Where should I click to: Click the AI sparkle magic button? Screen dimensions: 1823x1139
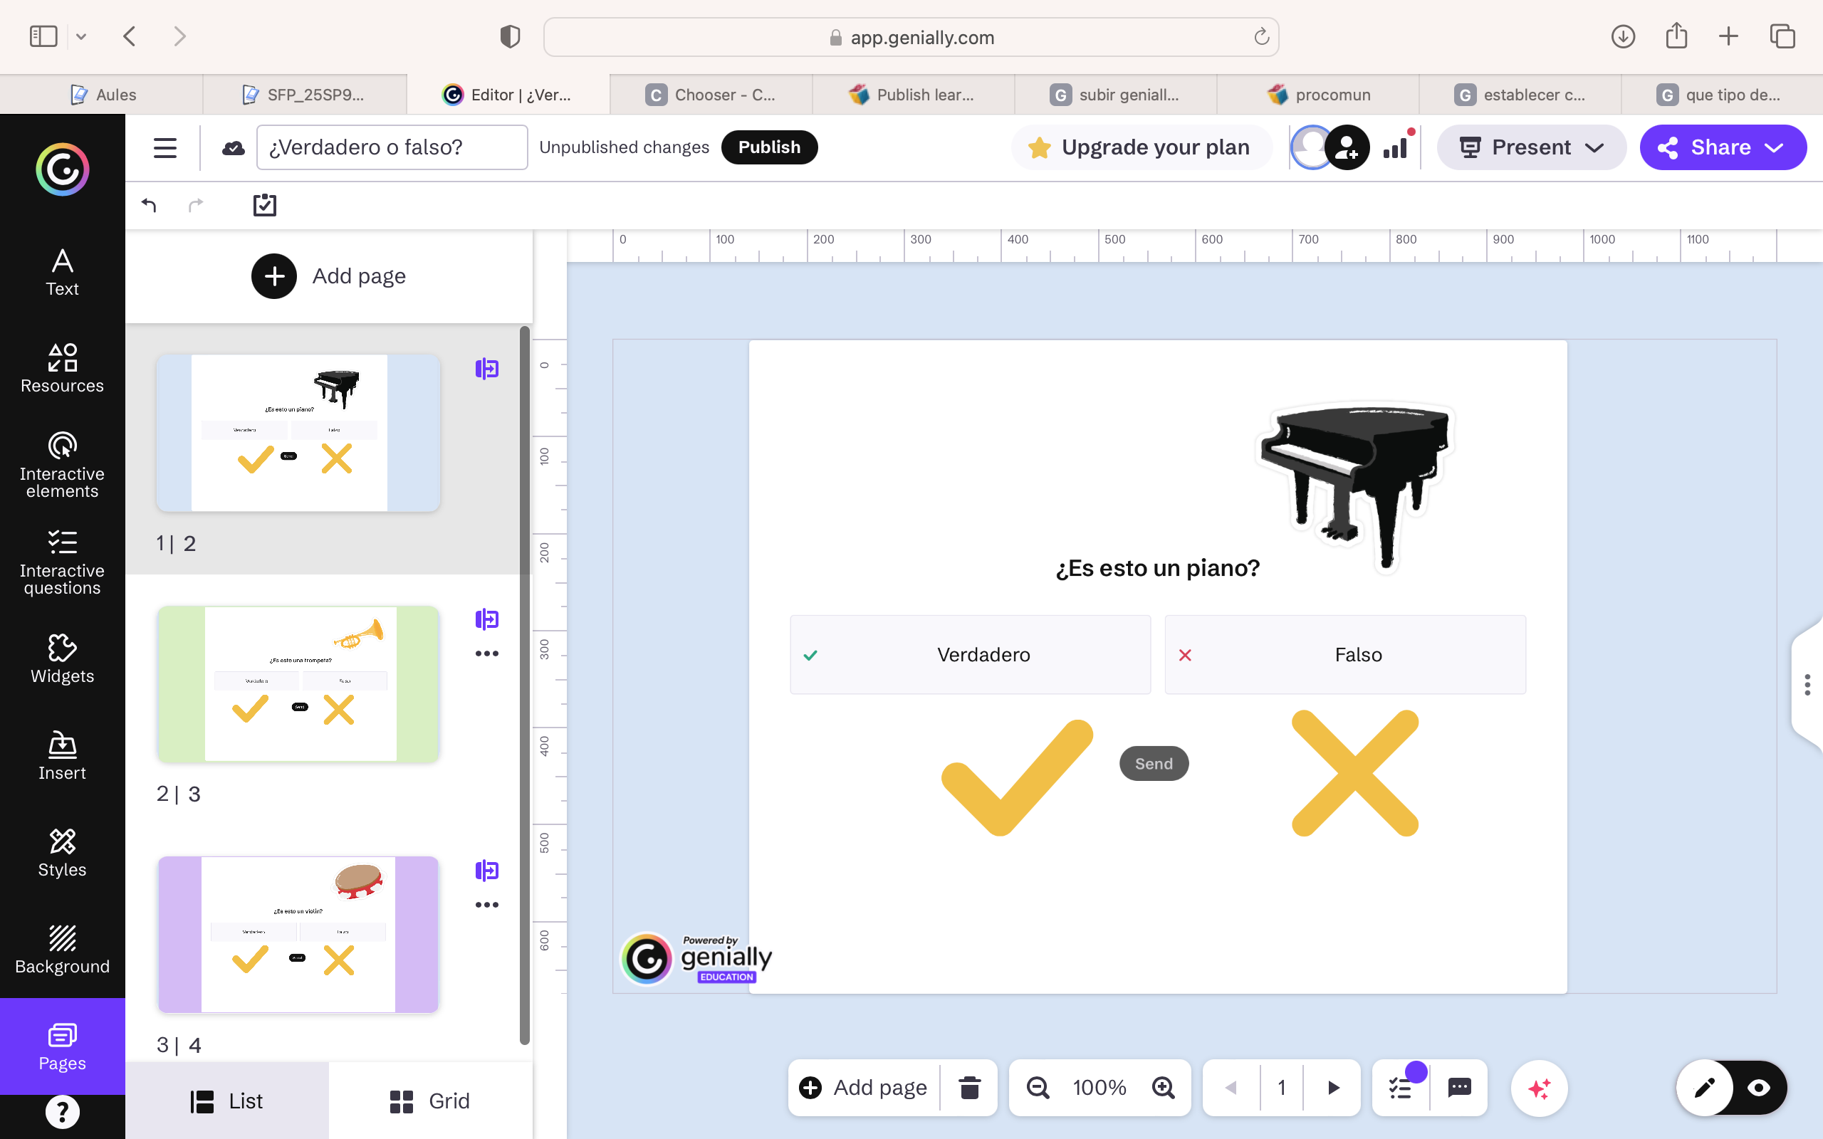click(1539, 1088)
